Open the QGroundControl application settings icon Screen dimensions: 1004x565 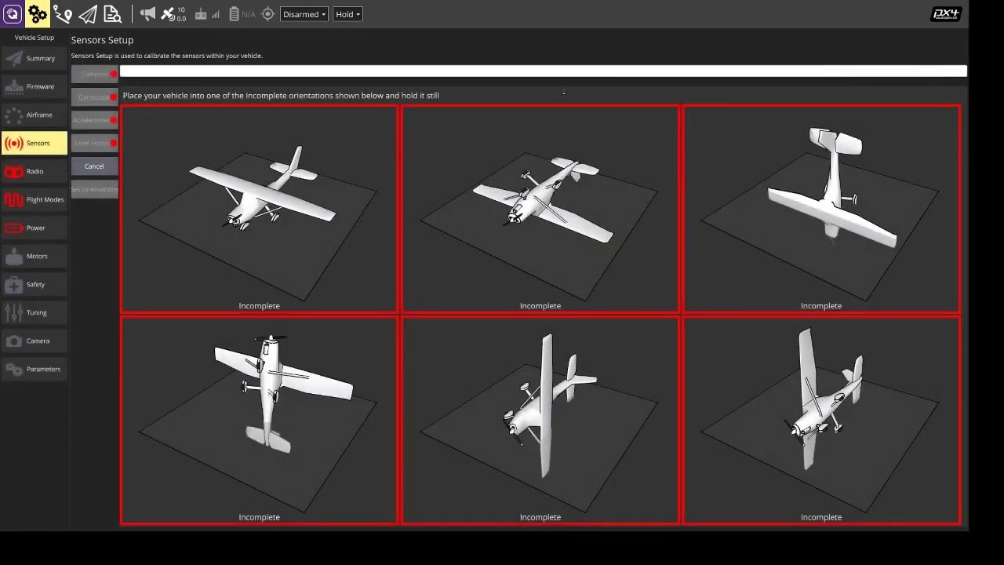tap(12, 13)
